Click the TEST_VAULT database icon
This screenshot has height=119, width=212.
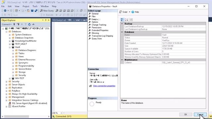pos(13,44)
